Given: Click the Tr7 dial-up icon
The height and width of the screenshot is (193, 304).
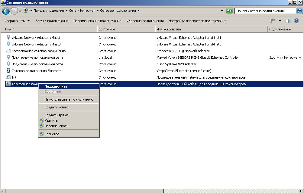Looking at the screenshot, I should coord(8,77).
